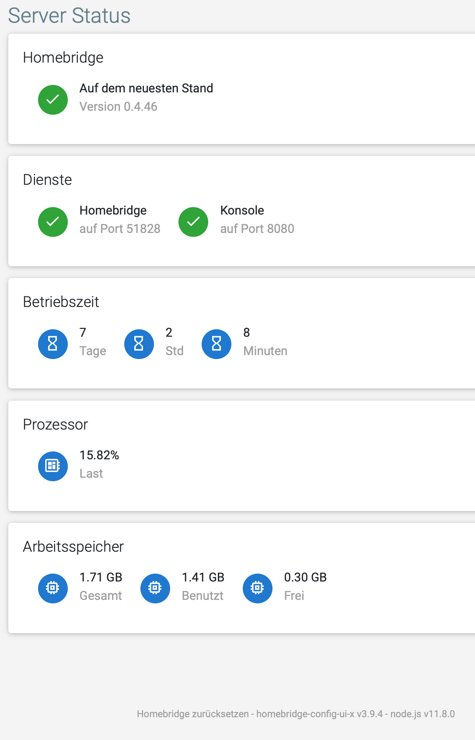Click the Version 0.4.46 text

coord(118,107)
